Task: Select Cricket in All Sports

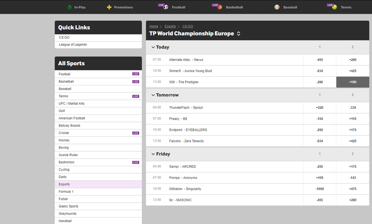Action: pyautogui.click(x=98, y=133)
